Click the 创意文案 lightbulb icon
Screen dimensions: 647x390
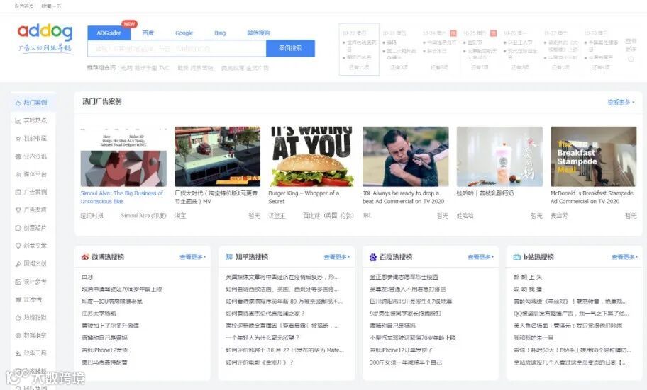pos(18,246)
